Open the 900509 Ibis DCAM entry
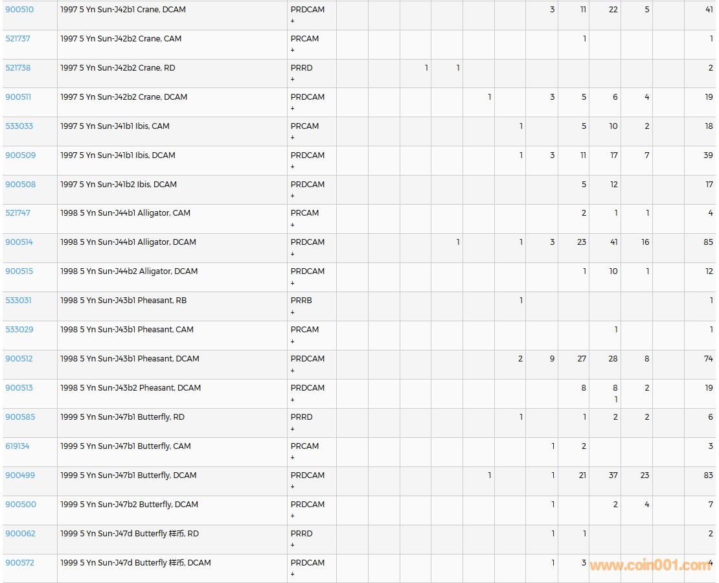 click(19, 155)
